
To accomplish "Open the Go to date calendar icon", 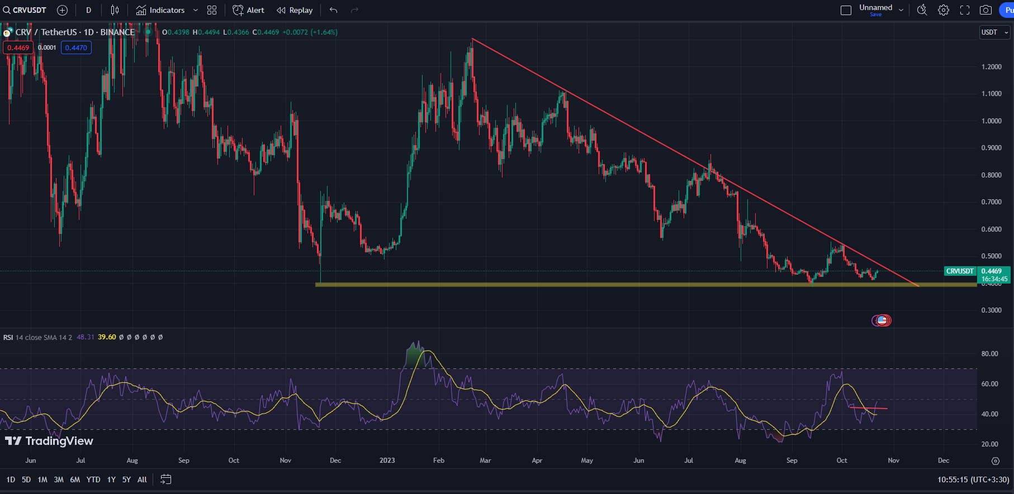I will pos(165,479).
